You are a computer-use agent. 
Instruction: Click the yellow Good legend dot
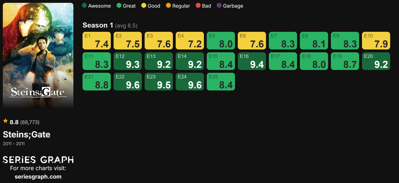(144, 6)
